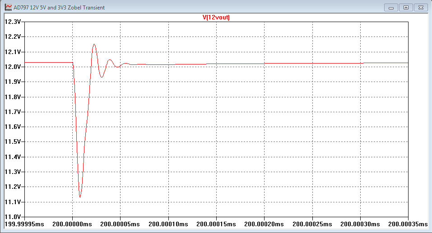432x233 pixels.
Task: Click the 12.3V vertical axis label
Action: [13, 22]
